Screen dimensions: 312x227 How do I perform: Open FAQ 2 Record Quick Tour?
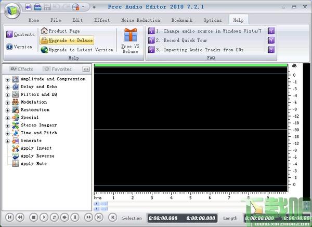pyautogui.click(x=178, y=40)
